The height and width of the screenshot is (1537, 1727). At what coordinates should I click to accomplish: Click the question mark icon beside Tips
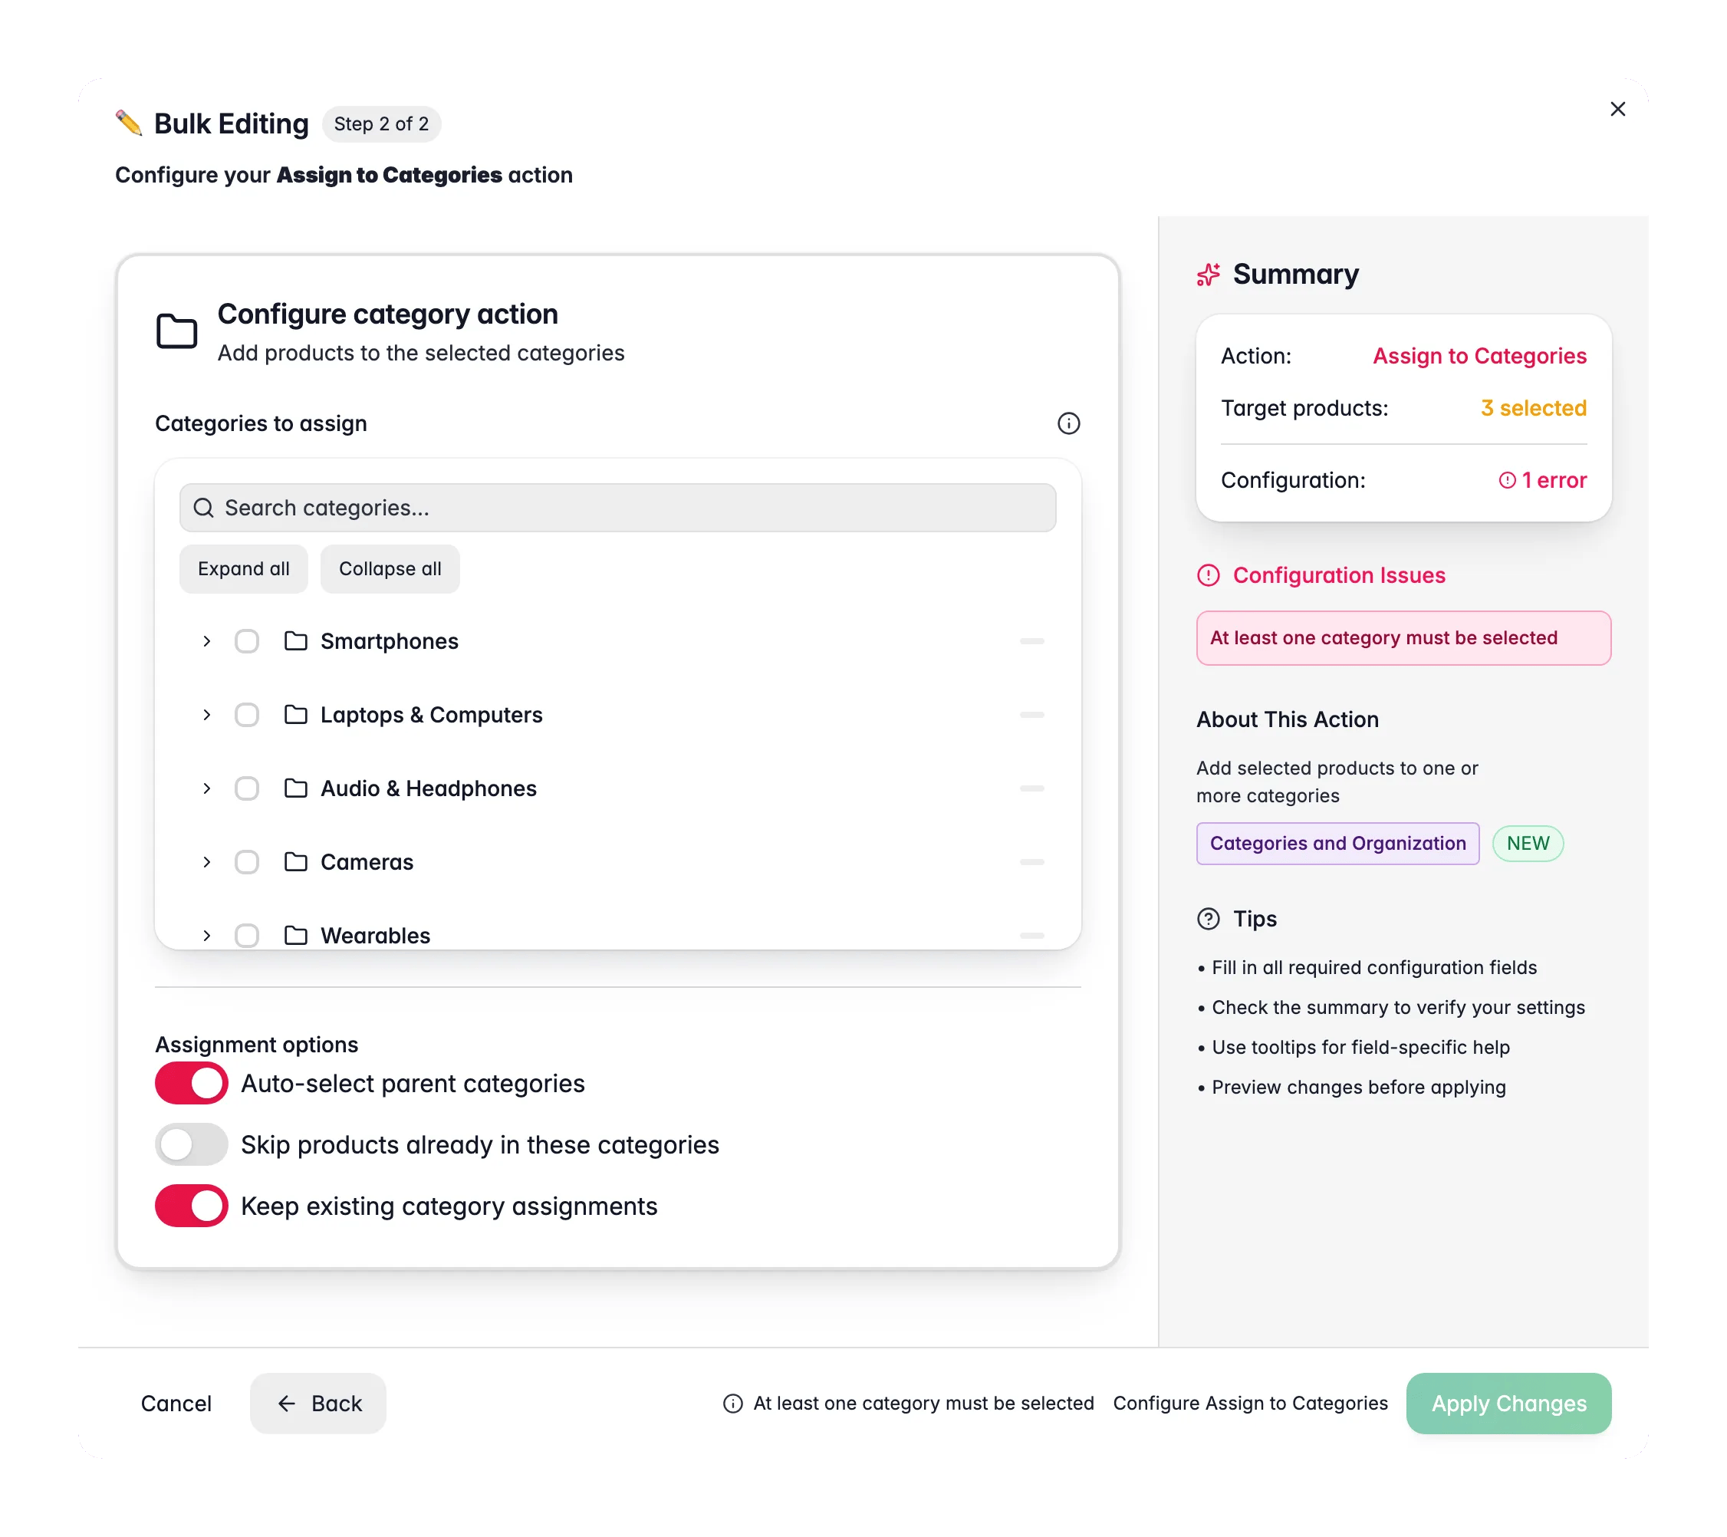coord(1209,919)
